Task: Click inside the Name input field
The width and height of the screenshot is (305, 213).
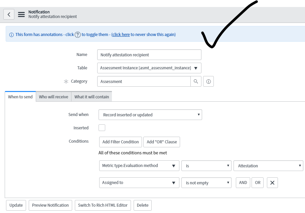Action: pos(149,55)
